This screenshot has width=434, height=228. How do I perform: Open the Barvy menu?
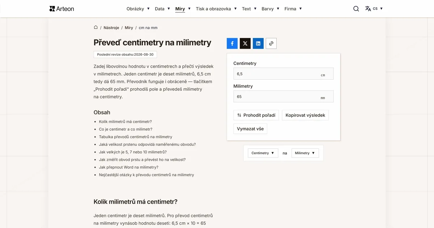271,9
